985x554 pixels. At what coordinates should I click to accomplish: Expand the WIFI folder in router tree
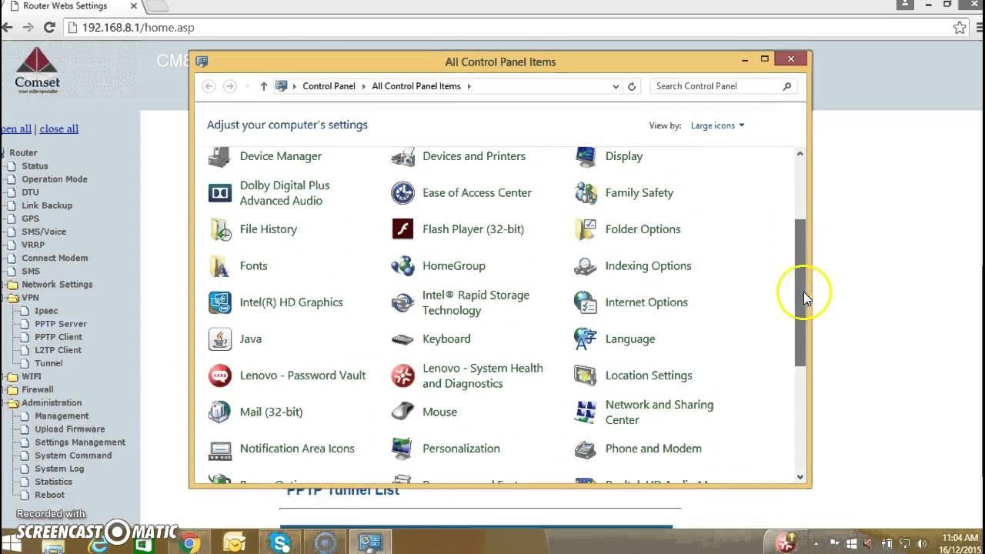tap(12, 377)
